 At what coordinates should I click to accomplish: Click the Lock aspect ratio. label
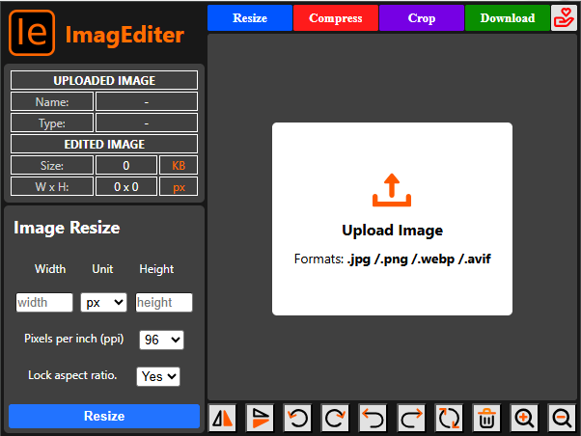[x=72, y=375]
